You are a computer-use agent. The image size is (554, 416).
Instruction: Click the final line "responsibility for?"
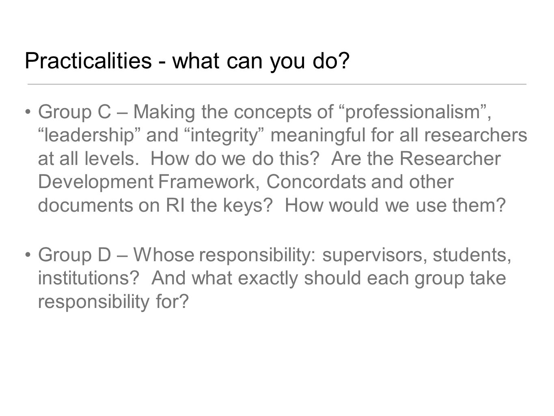114,302
